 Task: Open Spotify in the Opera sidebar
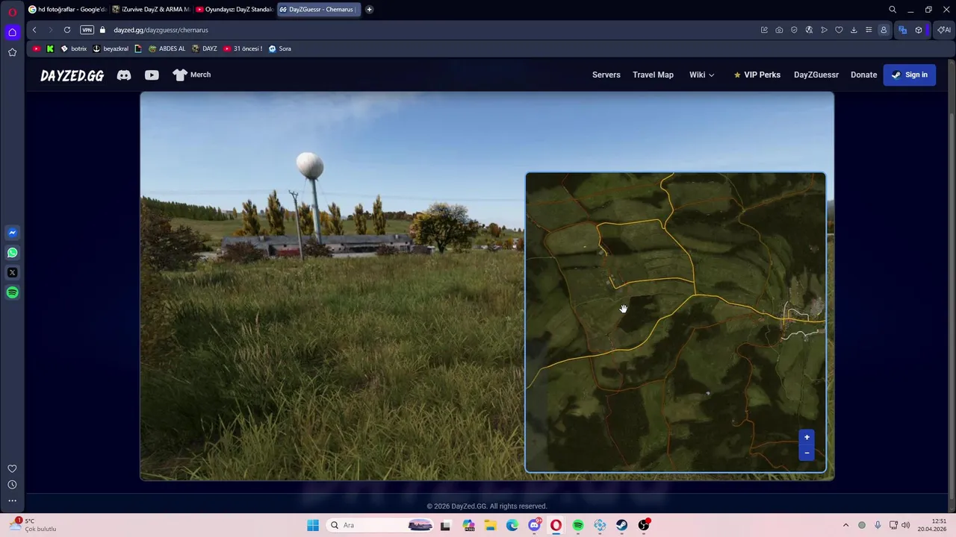[x=12, y=292]
